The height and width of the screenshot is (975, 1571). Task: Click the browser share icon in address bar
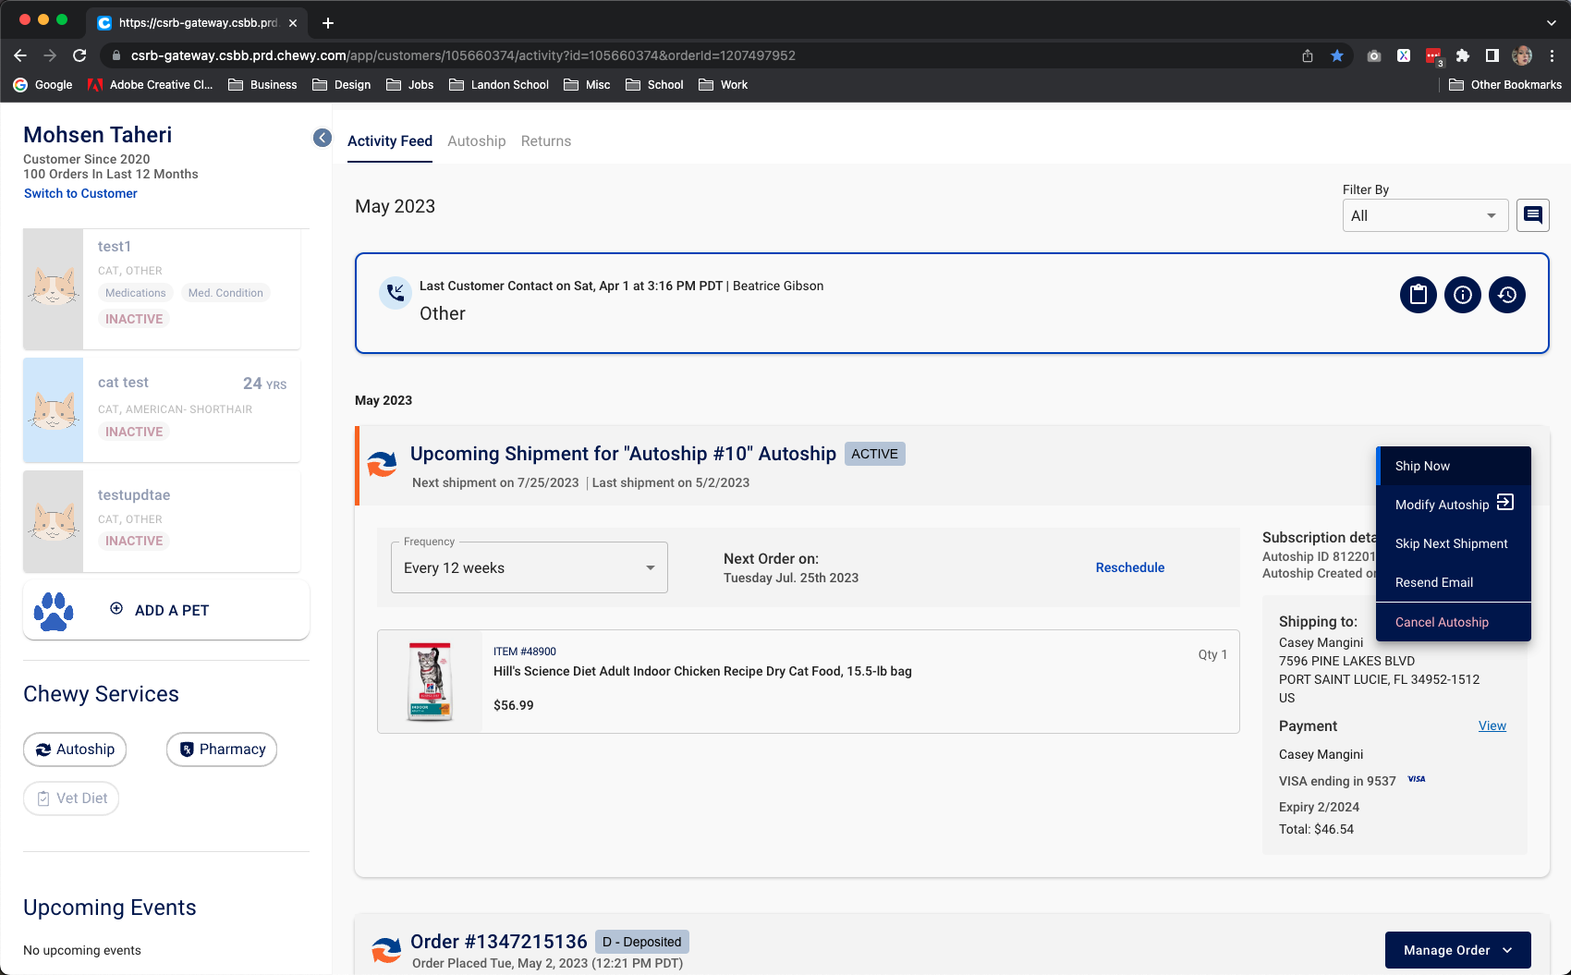pyautogui.click(x=1308, y=55)
